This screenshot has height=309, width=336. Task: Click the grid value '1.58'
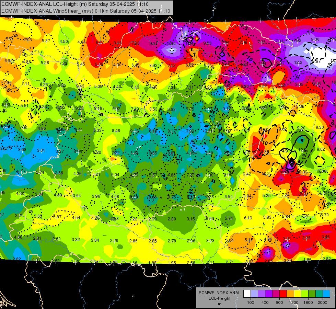(x=75, y=261)
